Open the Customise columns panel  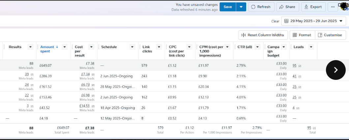point(331,35)
